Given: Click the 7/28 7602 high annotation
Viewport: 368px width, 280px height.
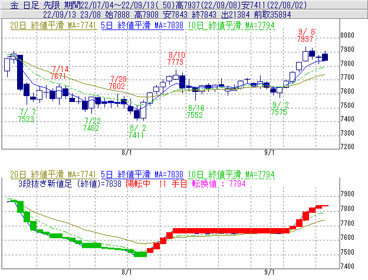Looking at the screenshot, I should click(117, 83).
